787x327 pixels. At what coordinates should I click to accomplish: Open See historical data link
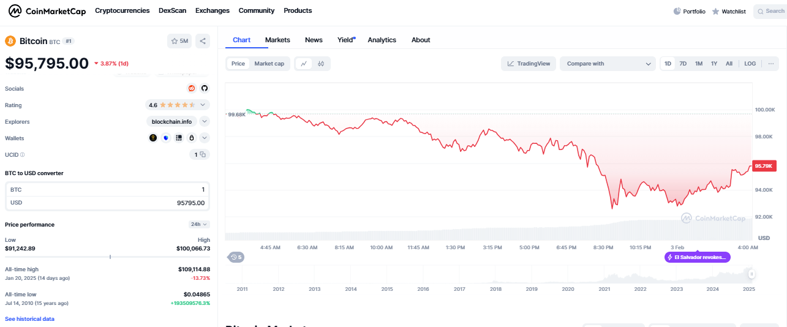tap(29, 319)
